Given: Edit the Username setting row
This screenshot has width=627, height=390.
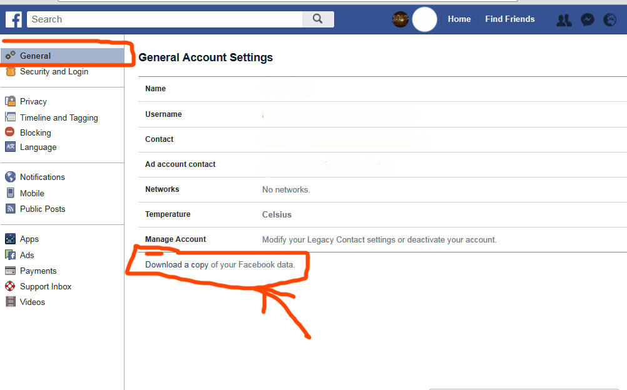Looking at the screenshot, I should (383, 114).
